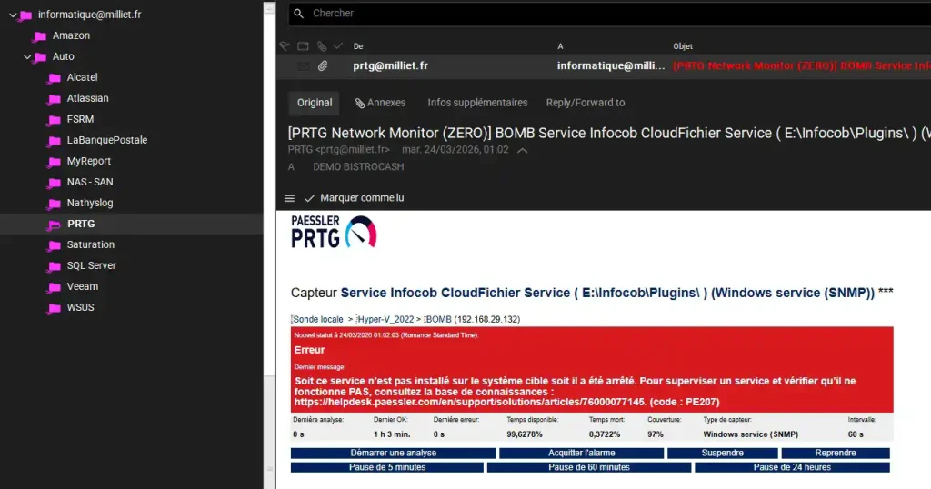Open the Annexes tab
The width and height of the screenshot is (931, 489).
coord(380,103)
